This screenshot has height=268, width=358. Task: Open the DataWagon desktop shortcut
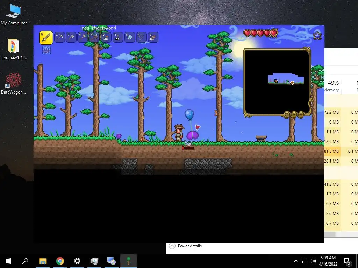pos(14,83)
